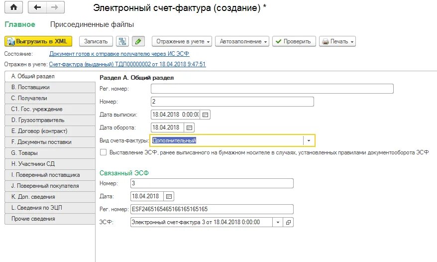
Task: Select section E. Договор (контракт)
Action: (x=50, y=131)
